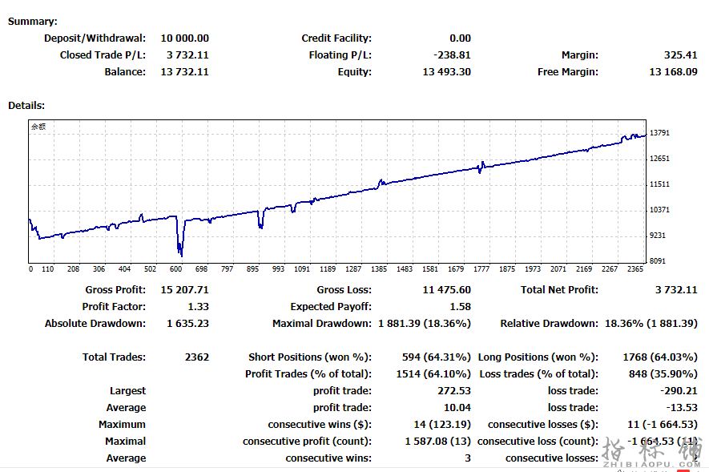Click the consecutive profit value 1 587.08 (13)

click(437, 441)
